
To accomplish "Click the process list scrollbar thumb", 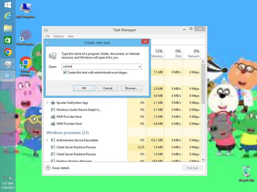I will [203, 84].
